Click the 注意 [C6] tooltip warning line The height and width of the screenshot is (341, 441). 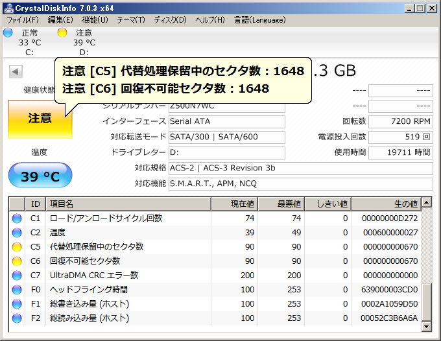(x=165, y=89)
